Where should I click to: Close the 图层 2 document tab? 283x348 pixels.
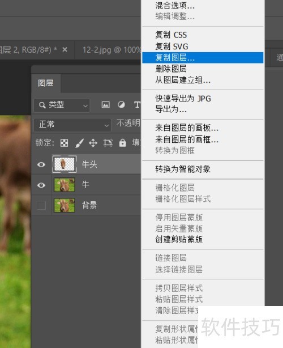65,49
